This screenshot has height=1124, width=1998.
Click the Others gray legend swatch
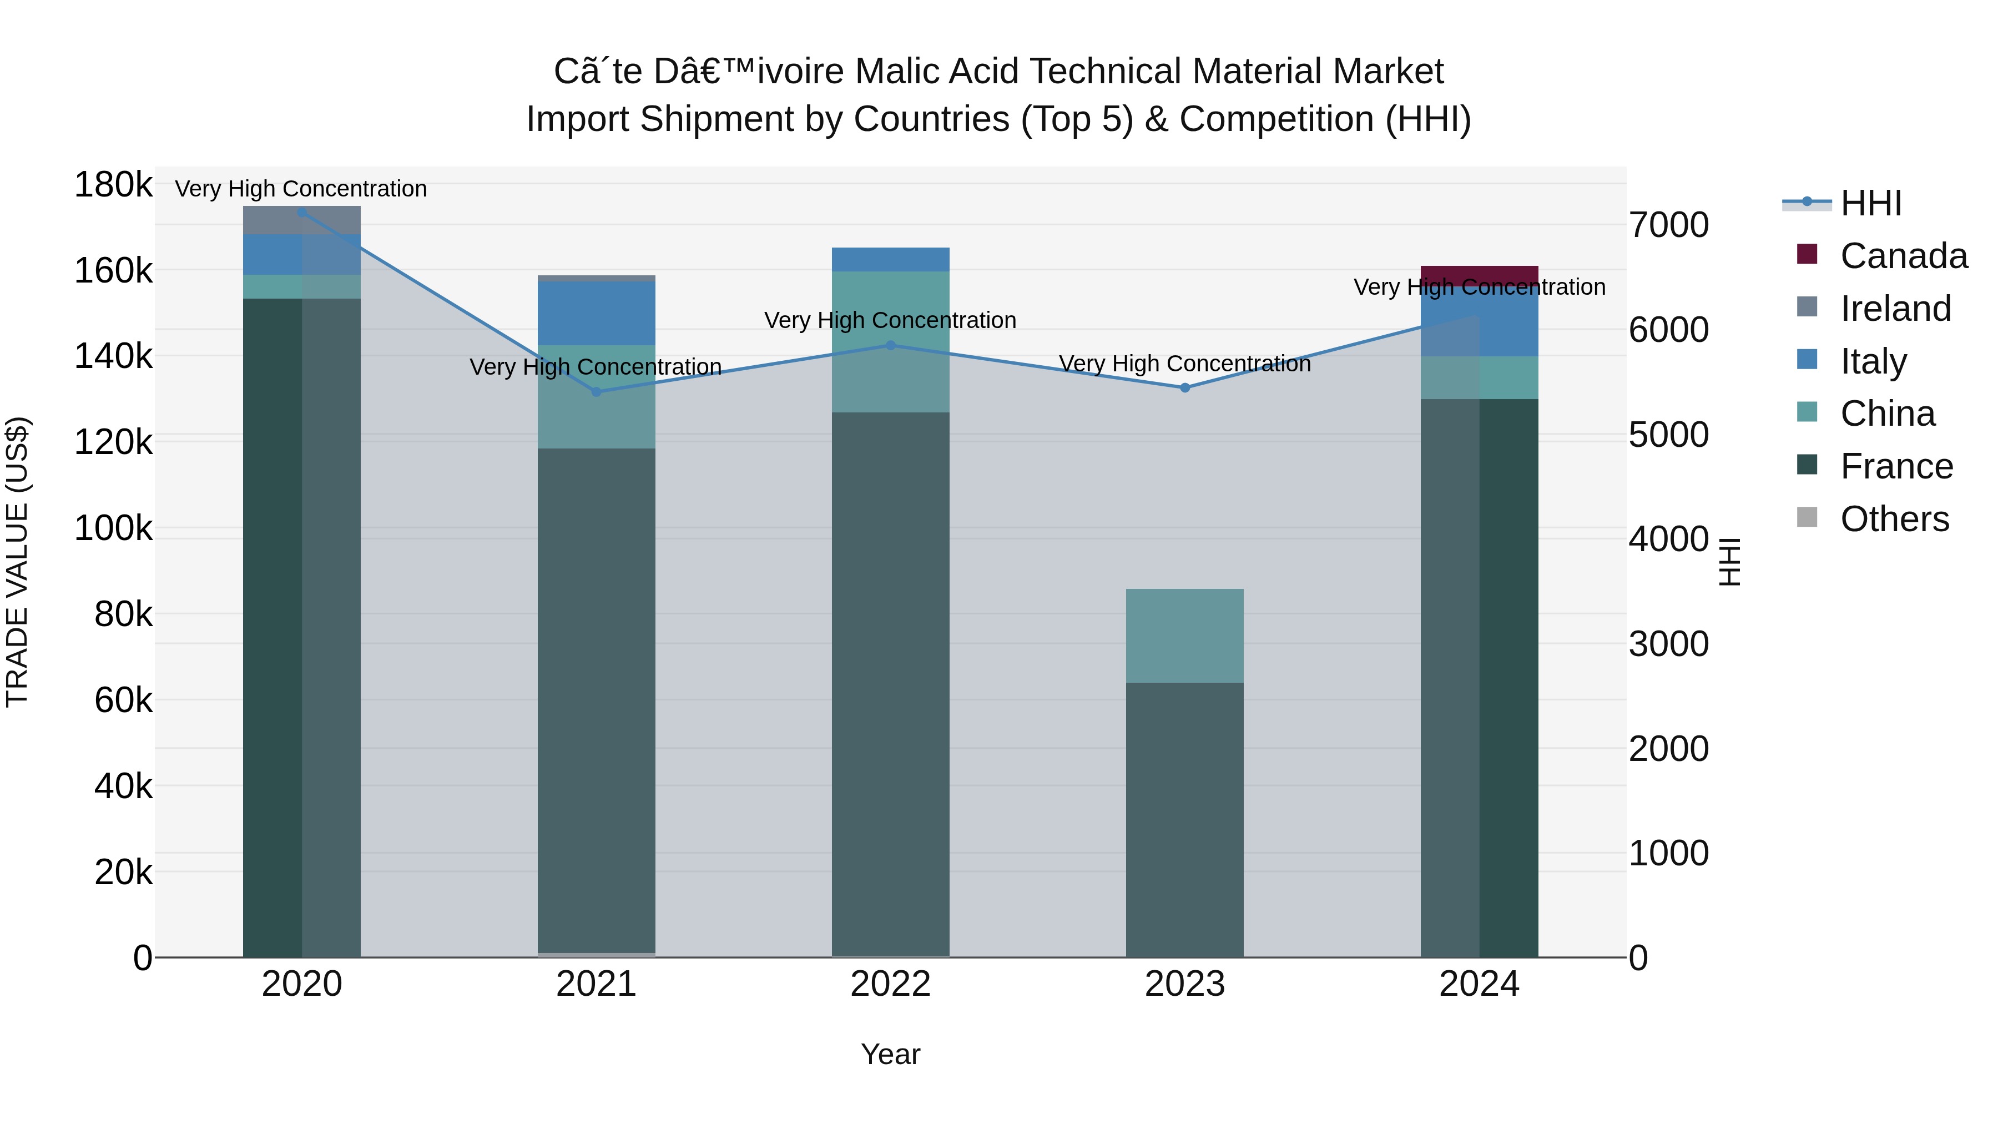(x=1807, y=517)
